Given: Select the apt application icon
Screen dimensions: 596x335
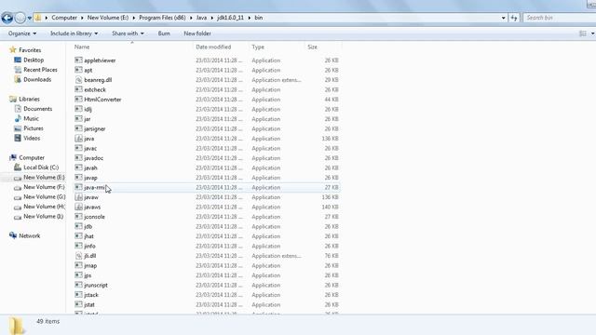Looking at the screenshot, I should [78, 70].
